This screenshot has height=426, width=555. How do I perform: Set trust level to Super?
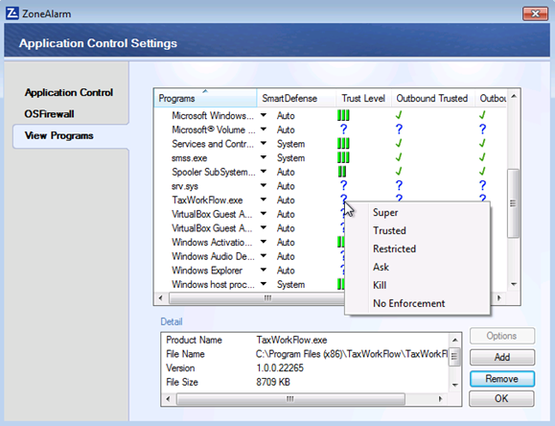pyautogui.click(x=385, y=212)
